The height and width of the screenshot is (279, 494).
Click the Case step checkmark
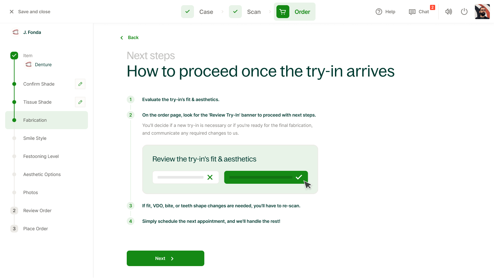188,12
